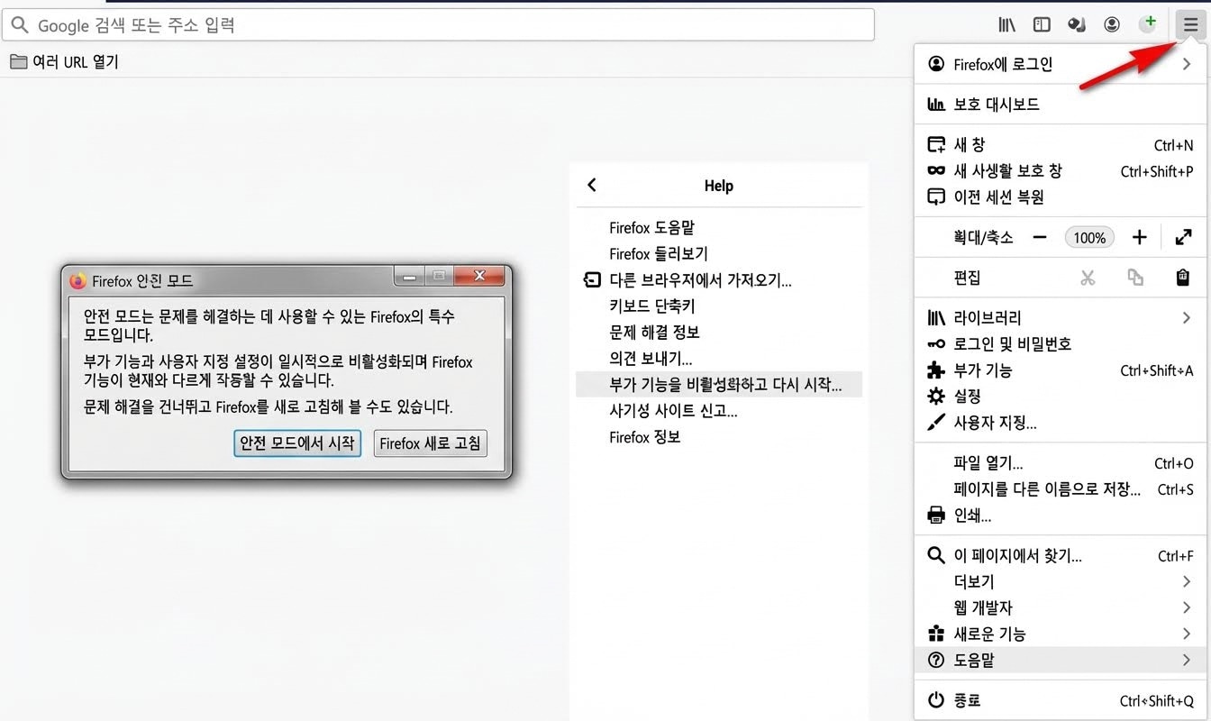Click the Firefox 새로 고침 button

(430, 443)
